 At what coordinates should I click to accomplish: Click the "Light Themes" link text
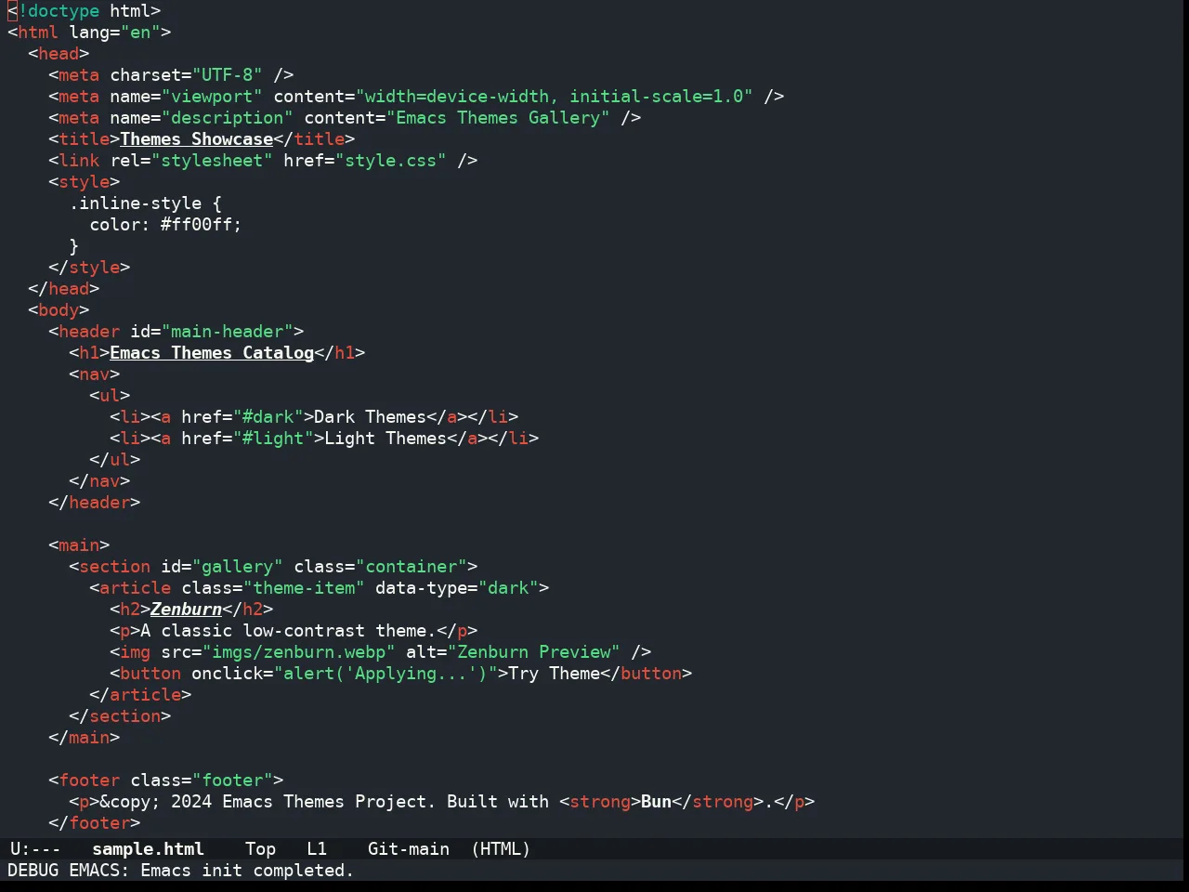click(x=385, y=438)
